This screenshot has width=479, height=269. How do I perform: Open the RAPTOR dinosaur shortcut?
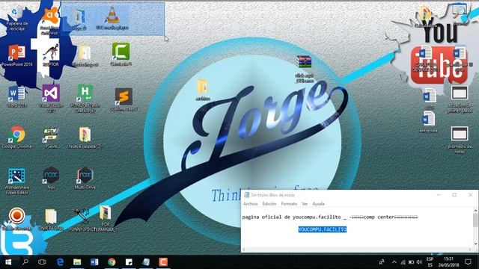point(51,55)
